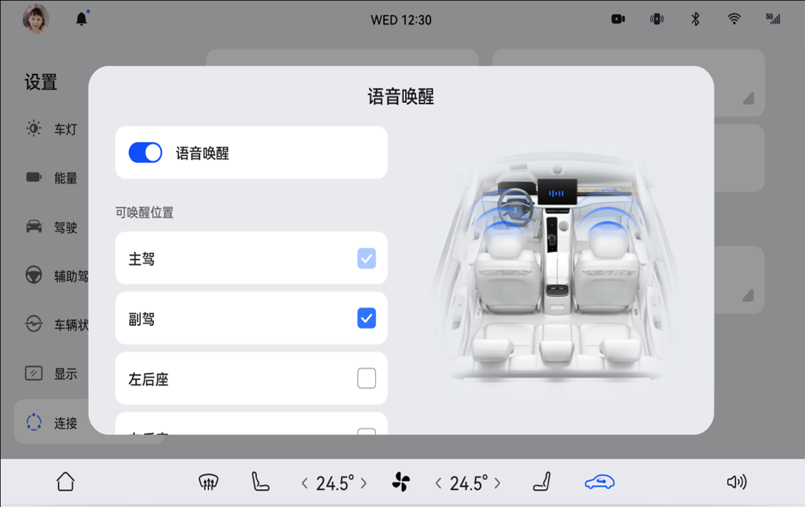The width and height of the screenshot is (805, 507).
Task: Open the notification bell
Action: pos(81,19)
